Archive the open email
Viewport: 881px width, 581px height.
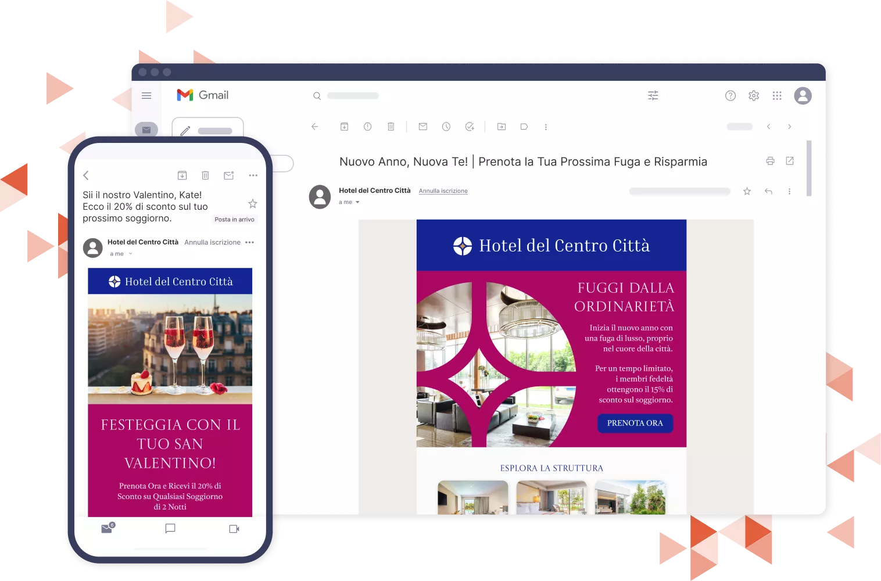[344, 126]
